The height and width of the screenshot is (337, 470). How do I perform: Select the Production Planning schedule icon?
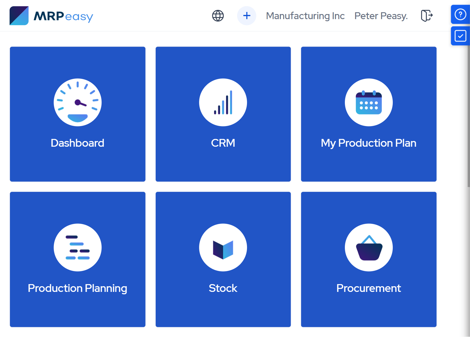(x=78, y=248)
